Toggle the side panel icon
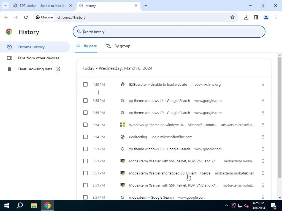 coord(256,17)
